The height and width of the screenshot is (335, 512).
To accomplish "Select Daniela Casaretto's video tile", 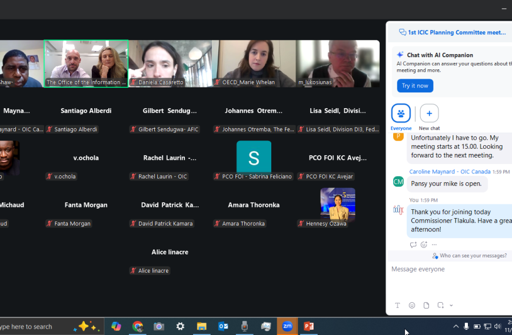I will [170, 63].
